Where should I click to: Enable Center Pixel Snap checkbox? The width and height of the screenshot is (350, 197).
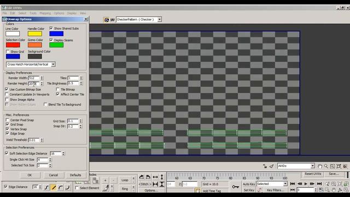7,120
